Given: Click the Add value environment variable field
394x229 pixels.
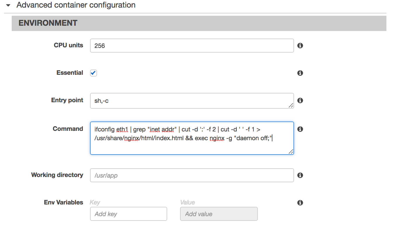Looking at the screenshot, I should [x=219, y=214].
